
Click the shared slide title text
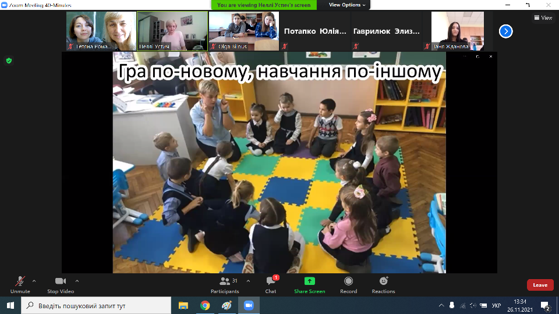[279, 72]
